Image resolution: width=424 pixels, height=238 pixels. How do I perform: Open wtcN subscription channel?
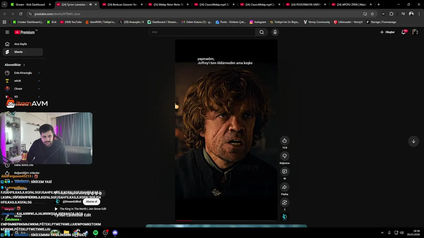23,81
